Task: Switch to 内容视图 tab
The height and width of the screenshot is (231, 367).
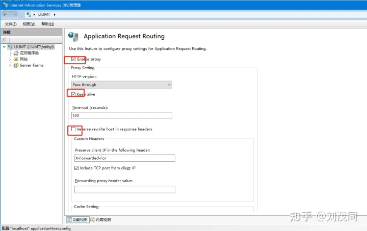Action: click(x=101, y=220)
